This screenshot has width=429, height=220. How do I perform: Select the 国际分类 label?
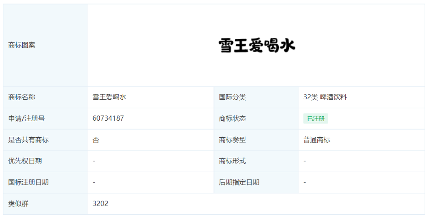point(232,97)
